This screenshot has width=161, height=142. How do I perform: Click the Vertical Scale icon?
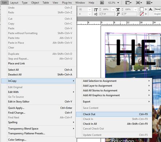pyautogui.click(x=96, y=9)
